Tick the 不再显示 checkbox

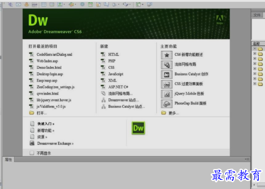(x=32, y=153)
